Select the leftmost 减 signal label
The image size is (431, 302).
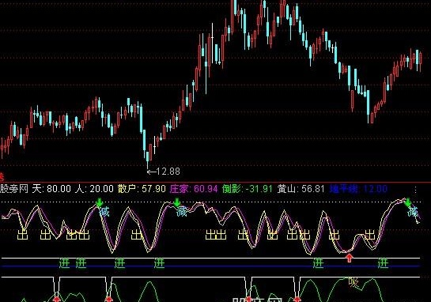point(104,212)
